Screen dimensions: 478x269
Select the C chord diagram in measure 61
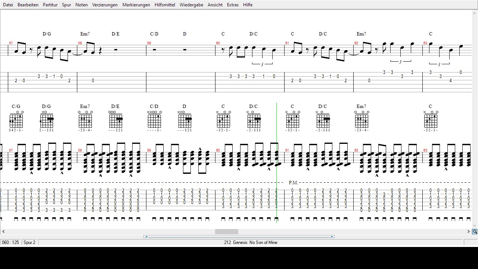point(292,120)
